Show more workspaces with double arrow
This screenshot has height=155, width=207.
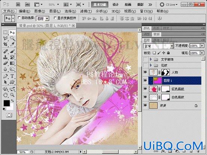click(x=150, y=5)
